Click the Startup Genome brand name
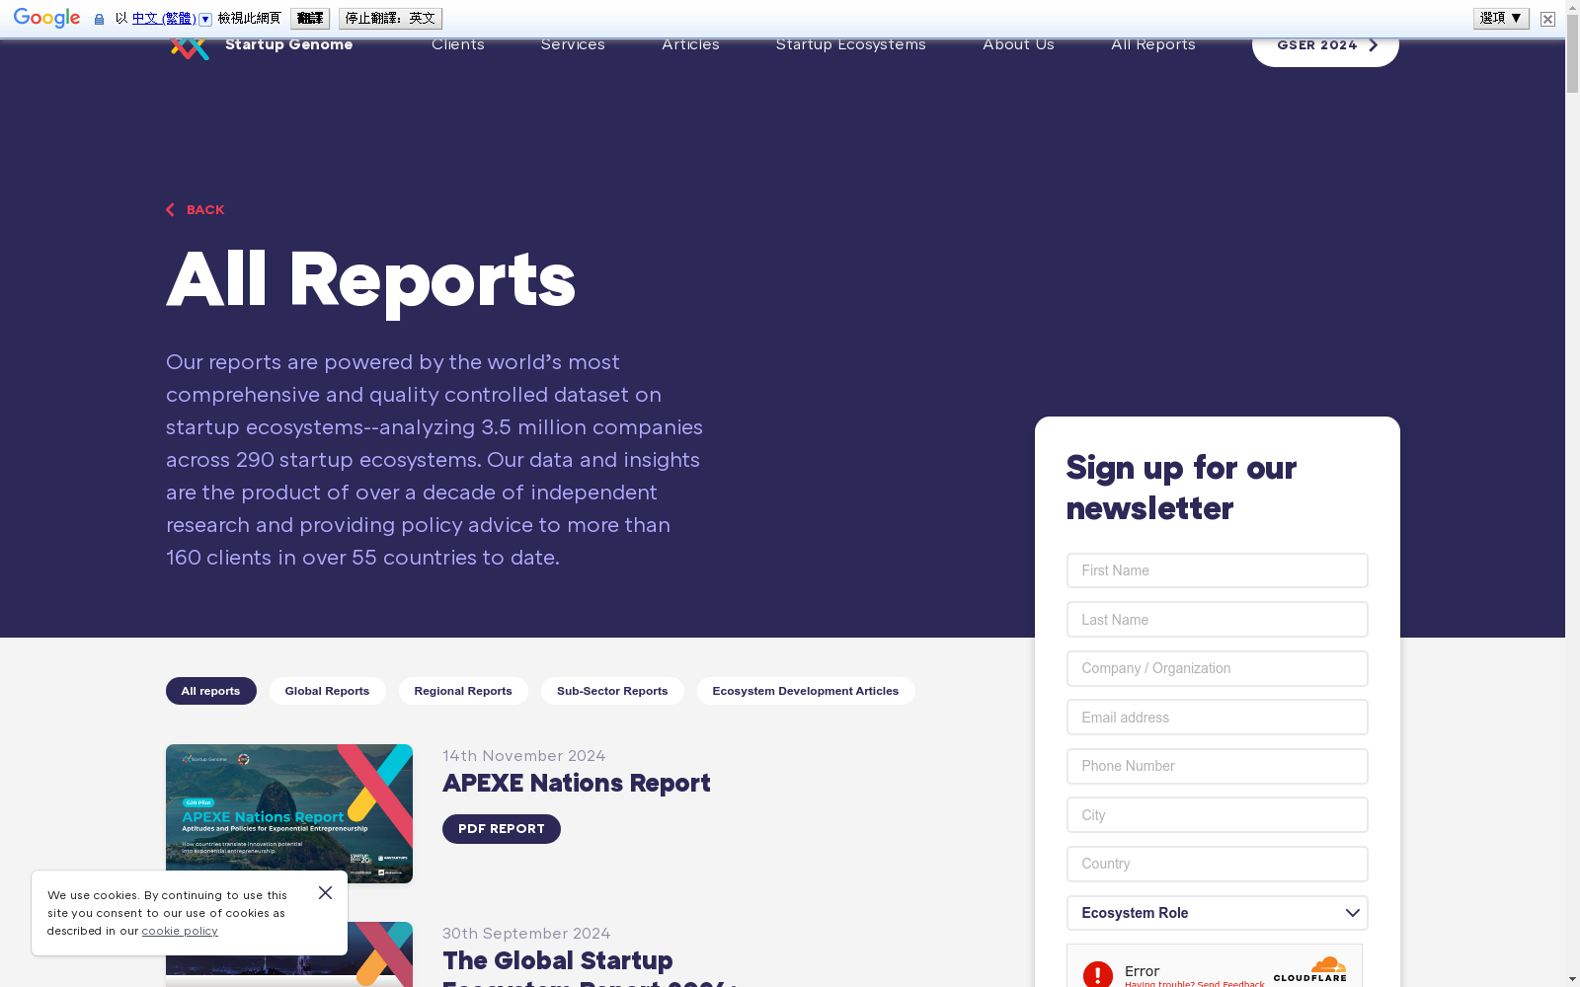The width and height of the screenshot is (1580, 987). (x=288, y=45)
